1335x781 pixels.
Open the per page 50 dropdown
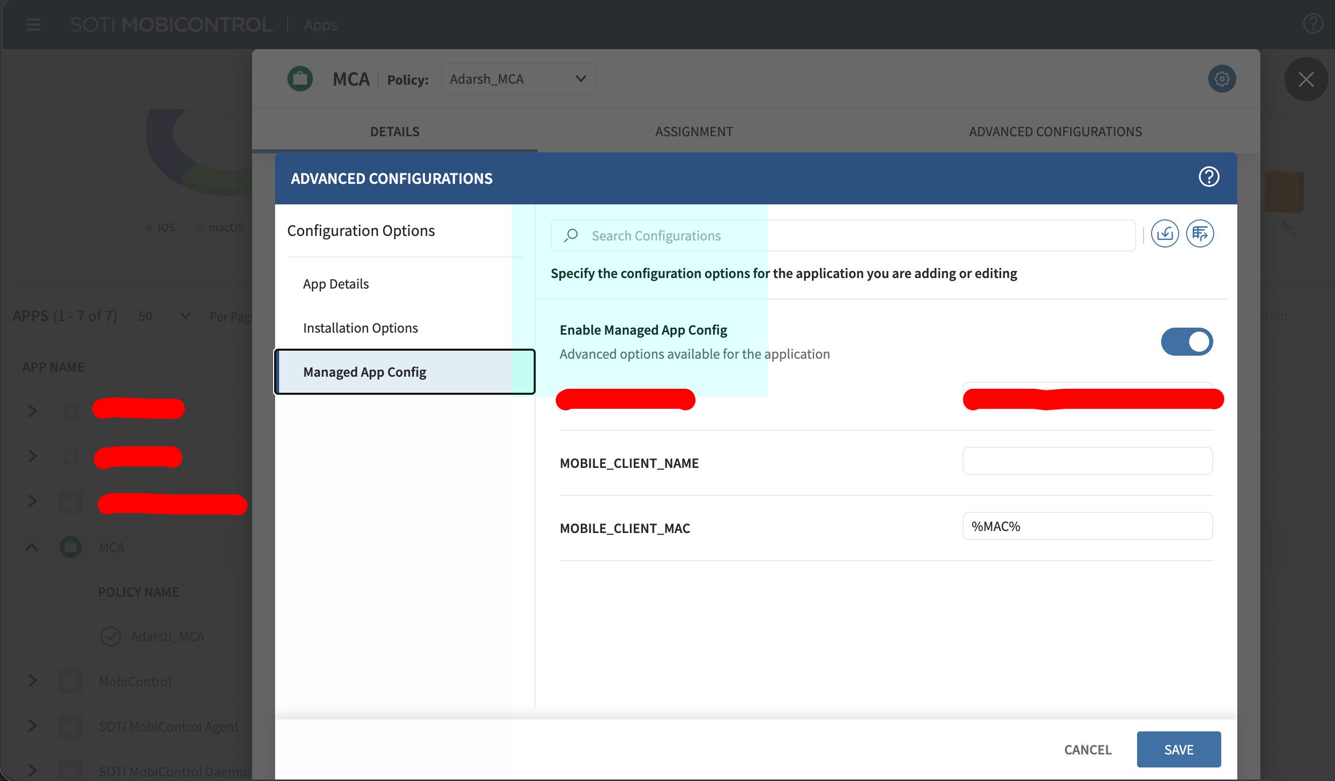(165, 316)
